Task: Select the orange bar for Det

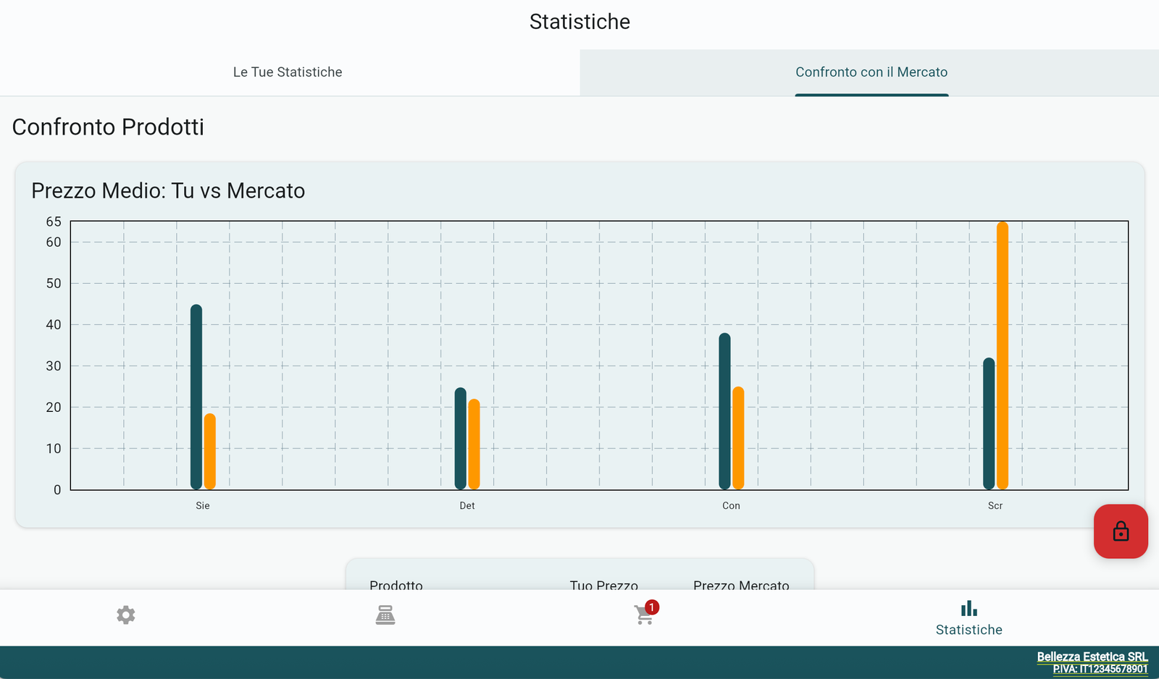Action: click(474, 444)
